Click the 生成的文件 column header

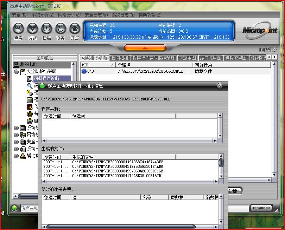click(x=123, y=157)
